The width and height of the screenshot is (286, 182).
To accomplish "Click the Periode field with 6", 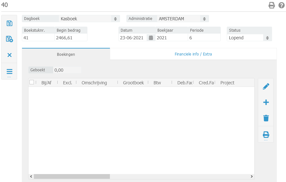I will (x=204, y=38).
